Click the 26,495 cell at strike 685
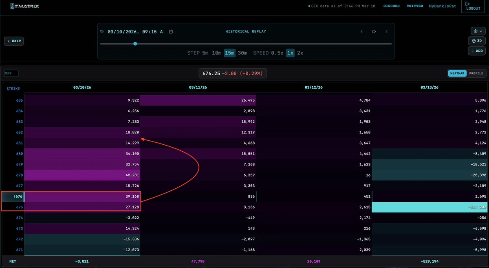 [198, 100]
